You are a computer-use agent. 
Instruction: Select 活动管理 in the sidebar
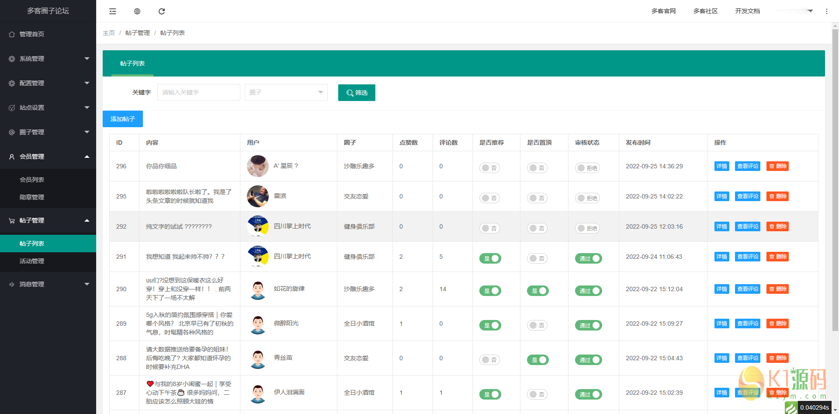(32, 261)
